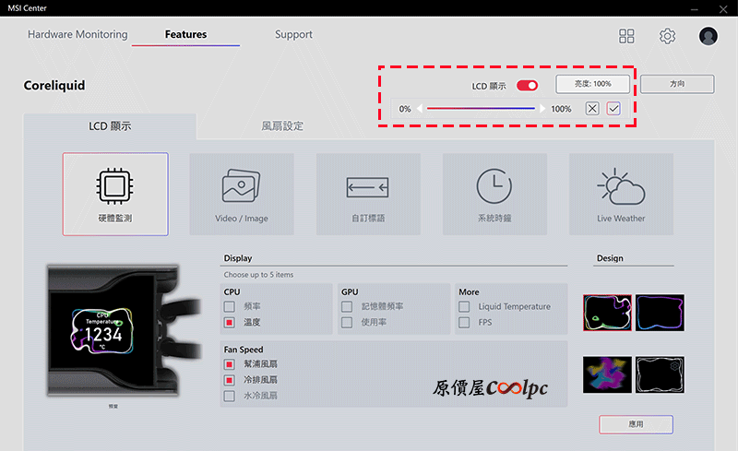The width and height of the screenshot is (738, 451).
Task: Check GPU 記憶體頻率 checkbox
Action: (347, 307)
